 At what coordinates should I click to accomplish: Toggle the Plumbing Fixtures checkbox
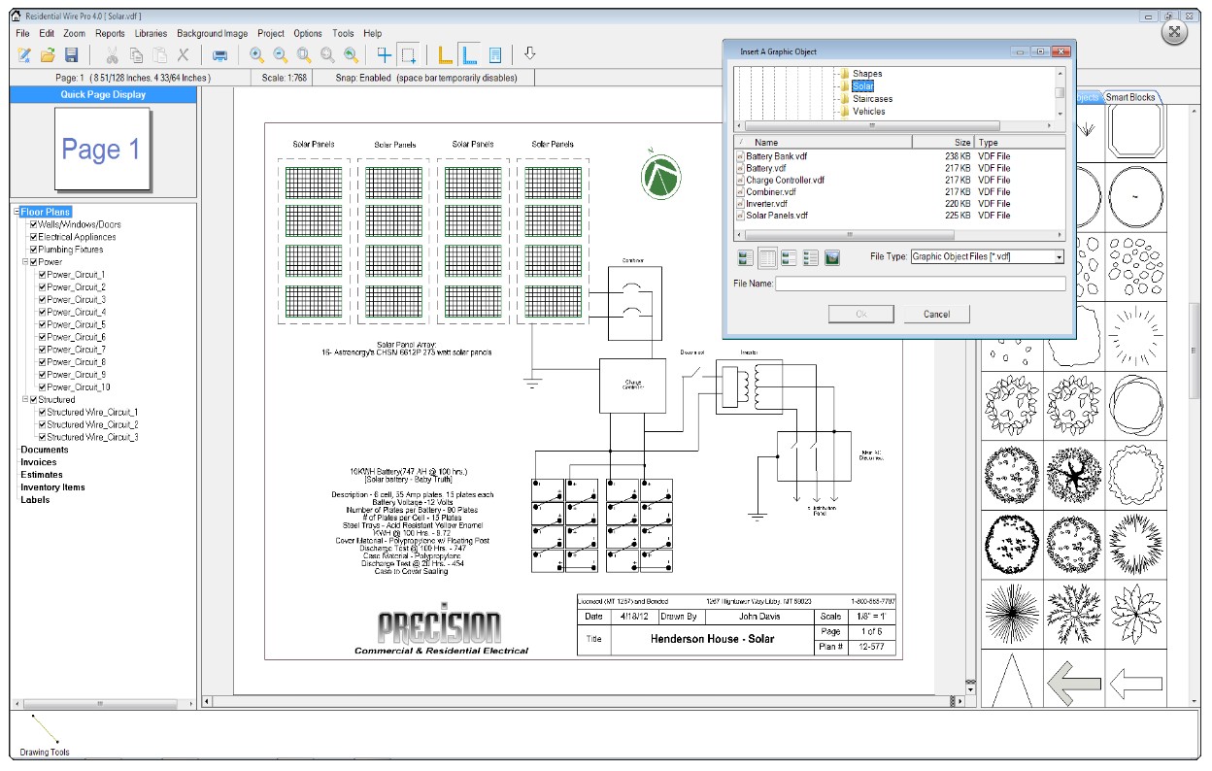pyautogui.click(x=34, y=250)
